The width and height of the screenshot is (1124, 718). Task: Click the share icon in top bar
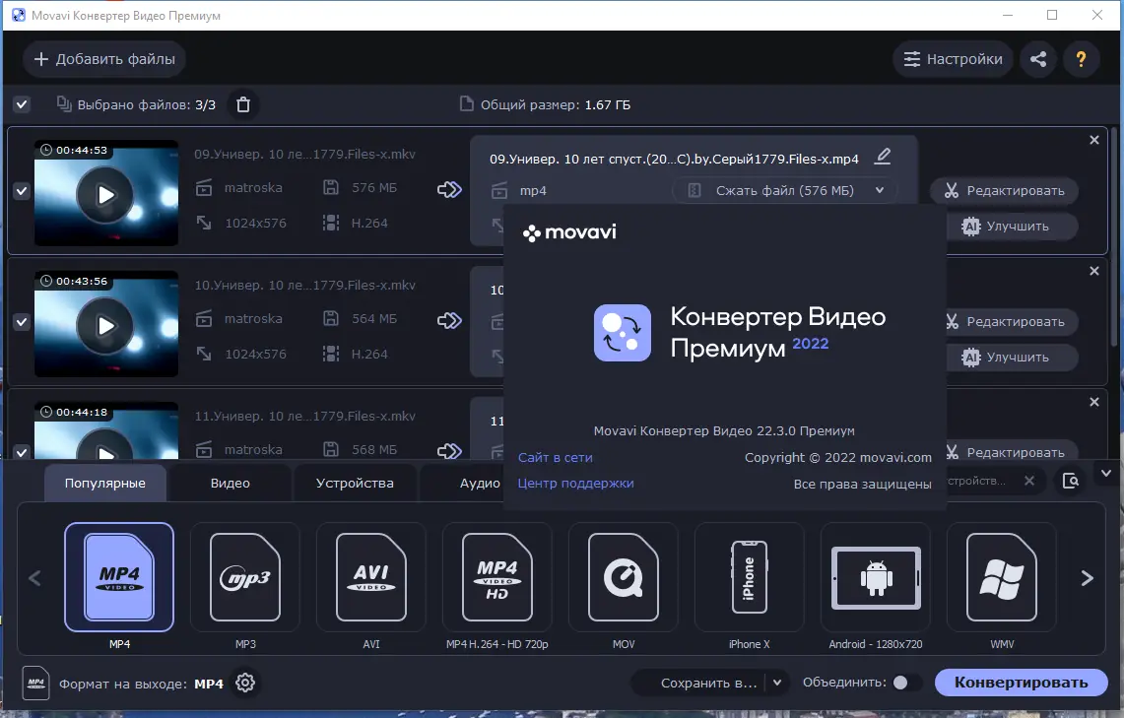point(1038,59)
